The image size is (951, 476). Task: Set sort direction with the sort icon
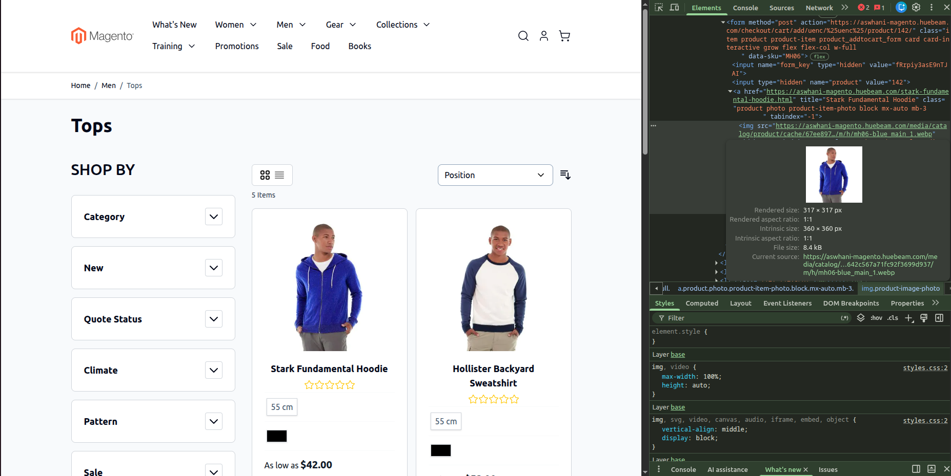(x=565, y=175)
